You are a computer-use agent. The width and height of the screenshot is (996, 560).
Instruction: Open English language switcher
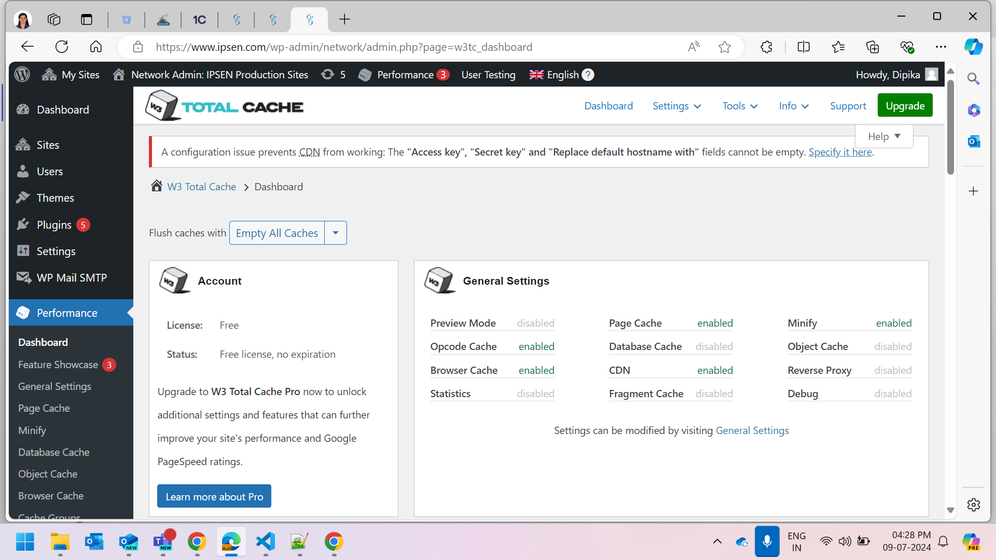(554, 75)
